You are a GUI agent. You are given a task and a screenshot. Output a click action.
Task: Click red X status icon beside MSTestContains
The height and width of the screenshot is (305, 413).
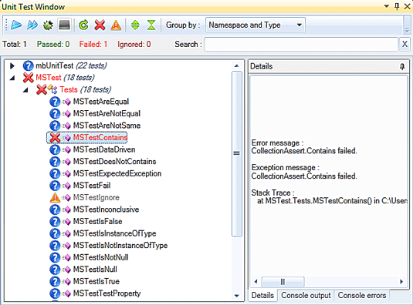coord(55,138)
